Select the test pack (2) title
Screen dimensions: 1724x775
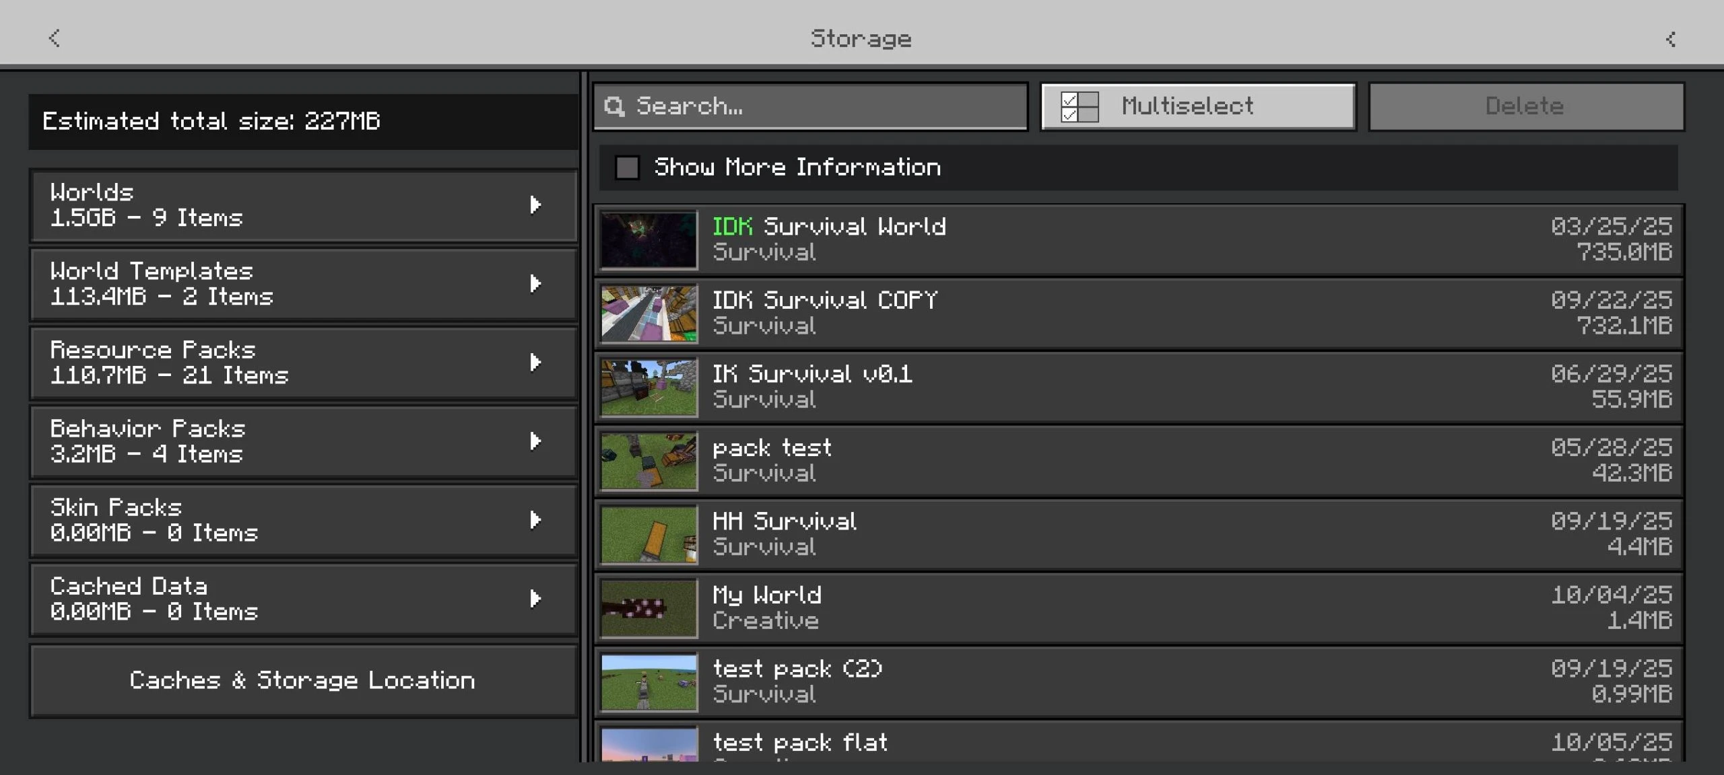pos(797,669)
